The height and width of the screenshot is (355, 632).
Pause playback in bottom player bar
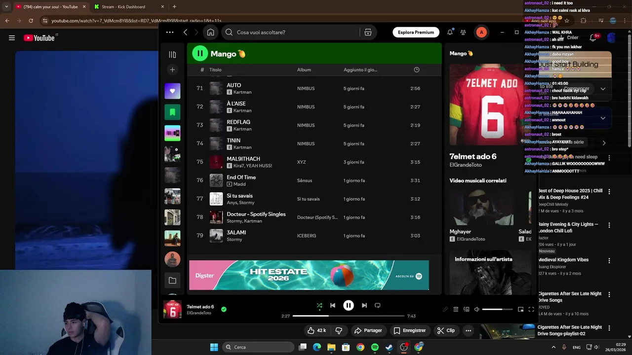[x=349, y=305]
